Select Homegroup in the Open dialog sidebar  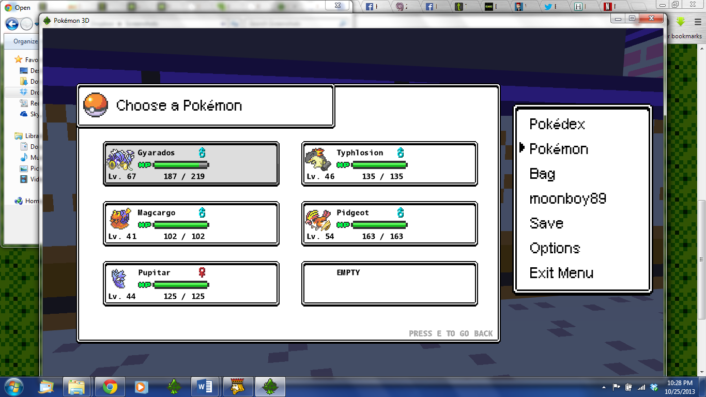tap(27, 201)
